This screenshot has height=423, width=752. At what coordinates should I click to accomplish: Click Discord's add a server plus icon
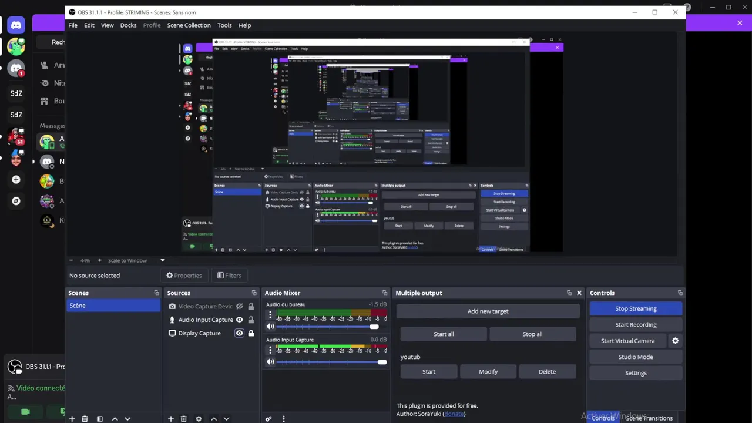tap(16, 180)
